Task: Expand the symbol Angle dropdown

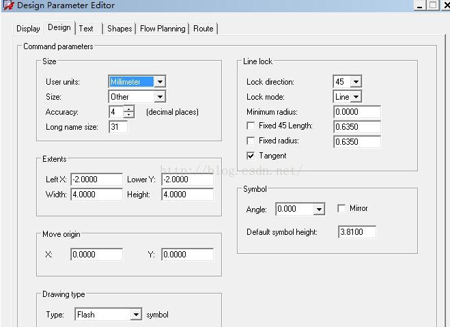Action: tap(319, 210)
